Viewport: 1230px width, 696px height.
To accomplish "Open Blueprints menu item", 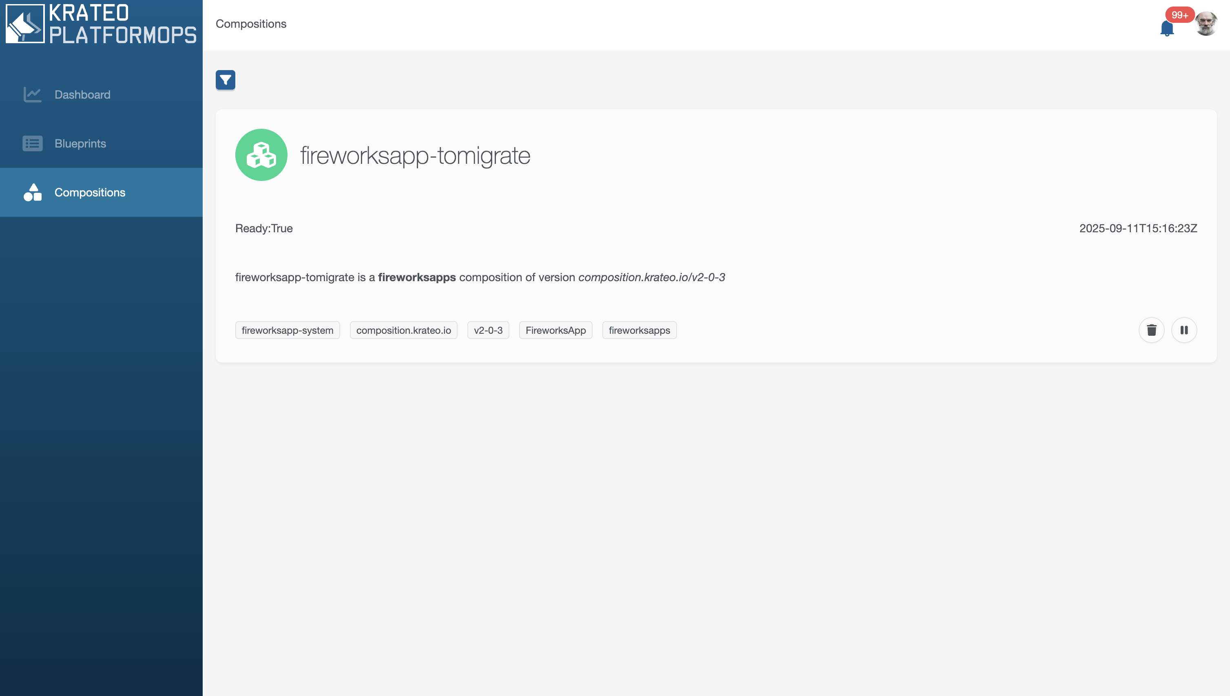I will pyautogui.click(x=80, y=143).
